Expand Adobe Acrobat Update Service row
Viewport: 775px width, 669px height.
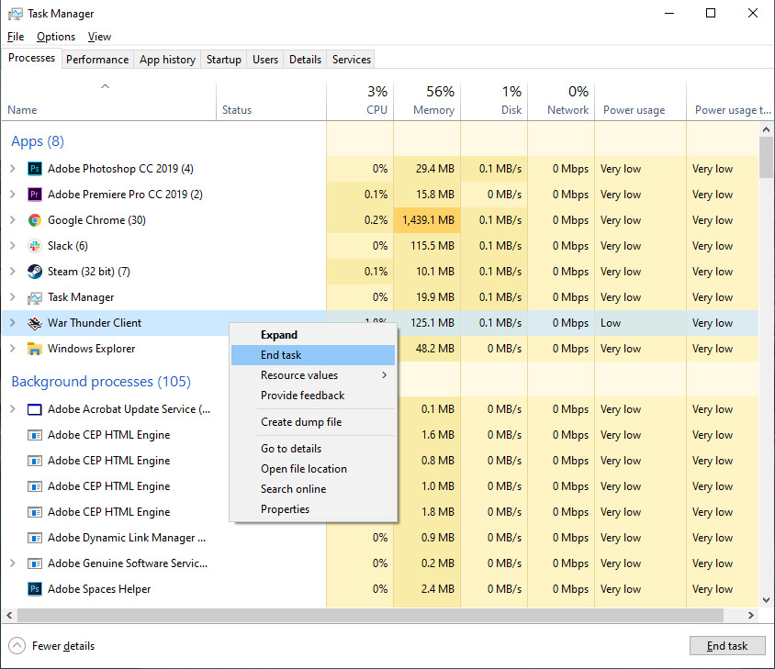pyautogui.click(x=13, y=409)
